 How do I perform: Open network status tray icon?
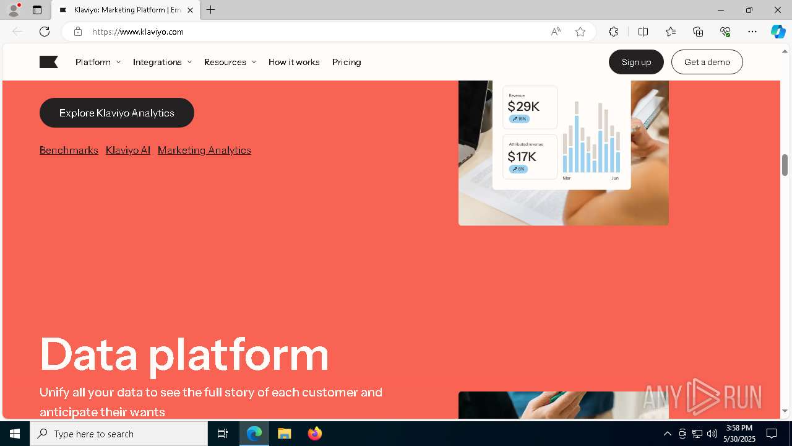point(697,434)
